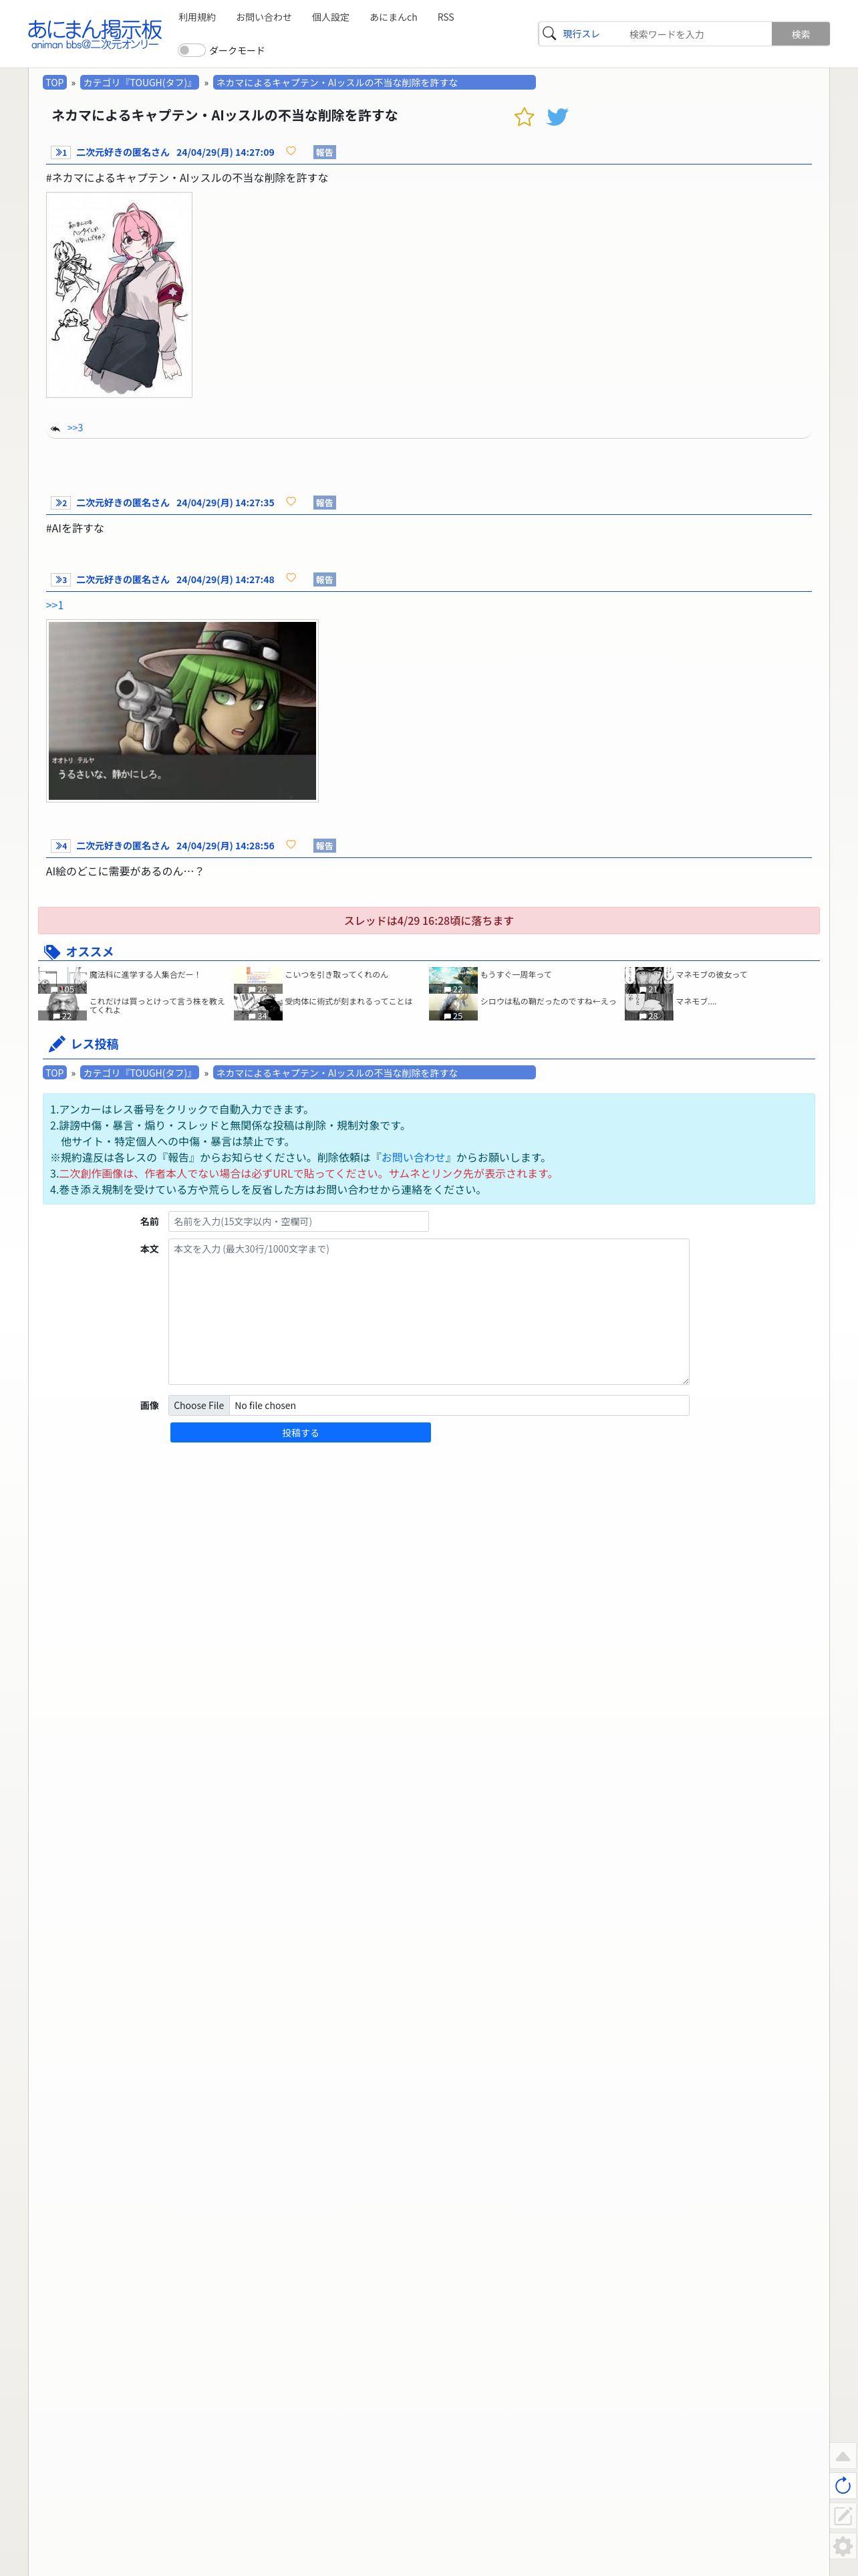Click post number 4 anchor icon

tap(60, 846)
